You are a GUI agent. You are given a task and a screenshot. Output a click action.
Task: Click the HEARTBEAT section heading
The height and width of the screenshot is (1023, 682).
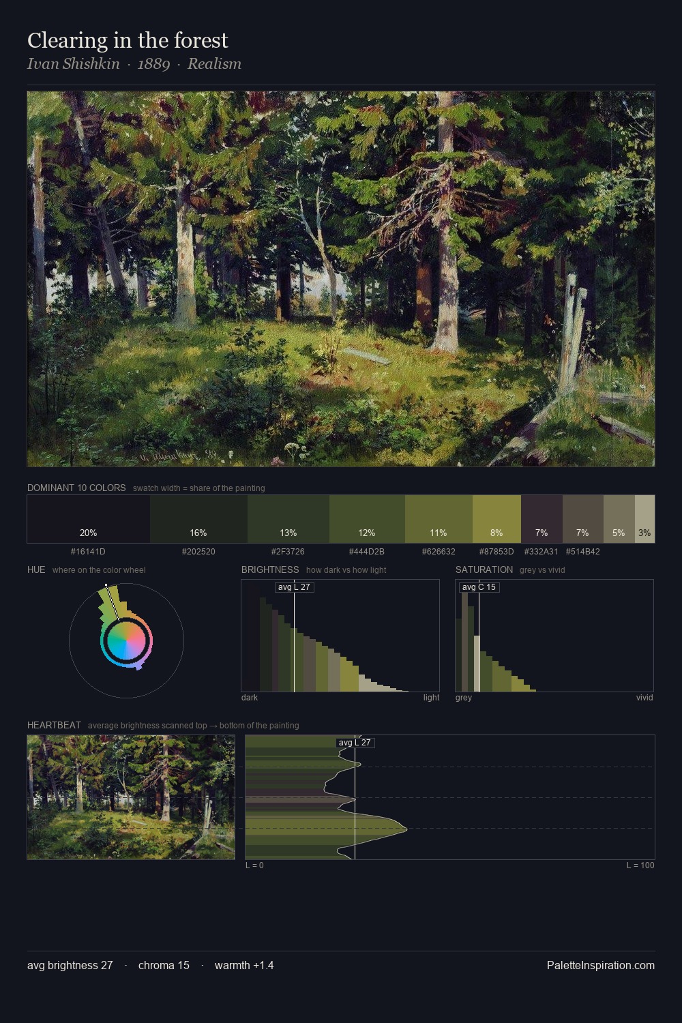tap(54, 725)
